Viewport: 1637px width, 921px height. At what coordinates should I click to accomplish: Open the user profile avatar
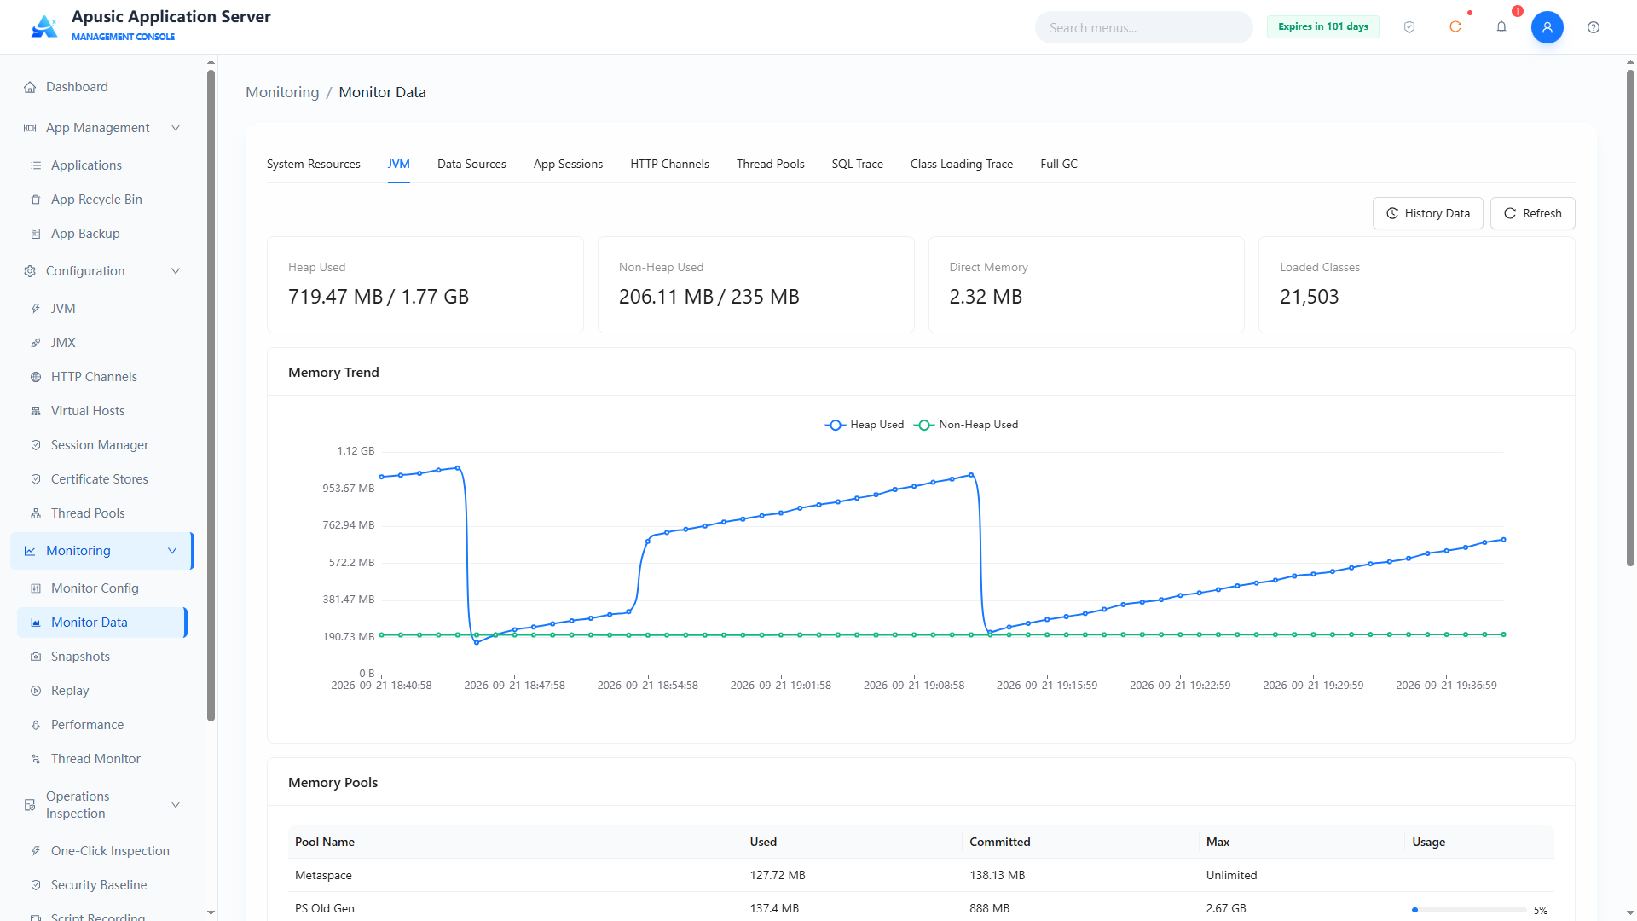point(1547,27)
